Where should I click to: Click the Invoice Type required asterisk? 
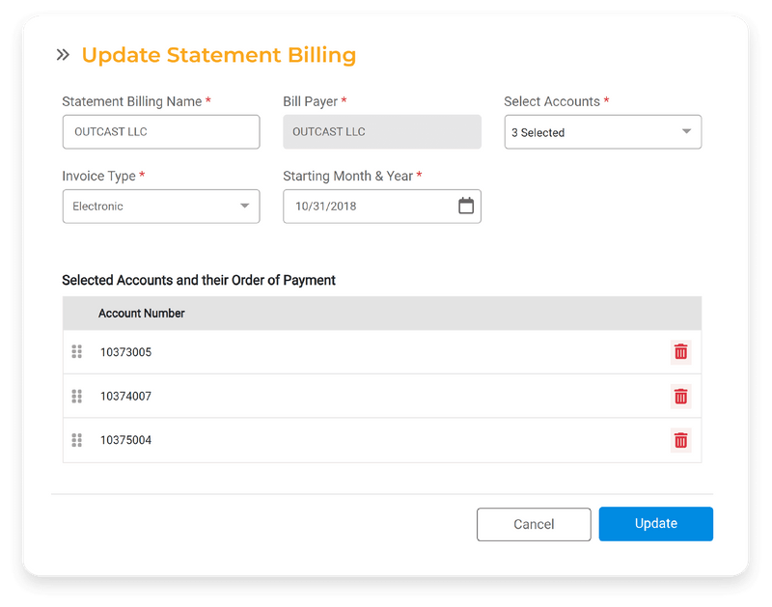(143, 176)
